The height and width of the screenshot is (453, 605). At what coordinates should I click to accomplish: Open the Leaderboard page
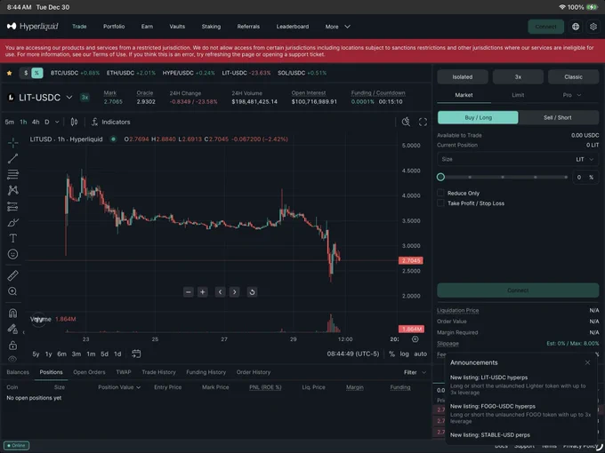click(x=293, y=27)
